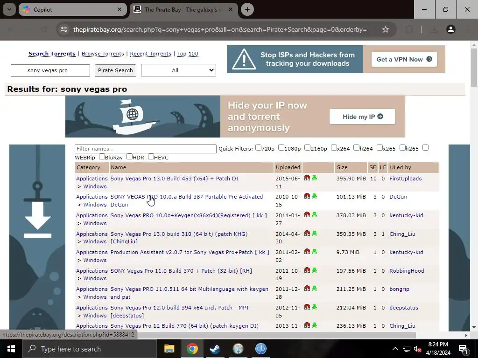Open Recent Torrents page

(x=151, y=54)
